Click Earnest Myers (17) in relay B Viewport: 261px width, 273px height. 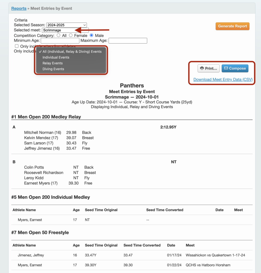point(41,183)
